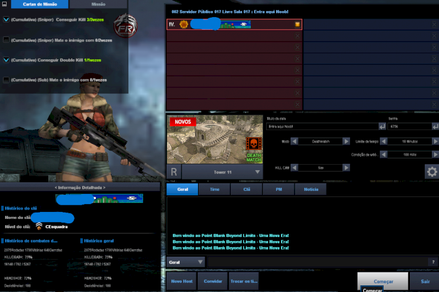Set KILL CAM to previous option

294,168
